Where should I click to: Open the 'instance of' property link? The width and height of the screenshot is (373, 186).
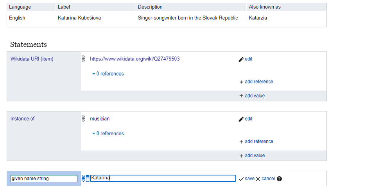pos(22,119)
